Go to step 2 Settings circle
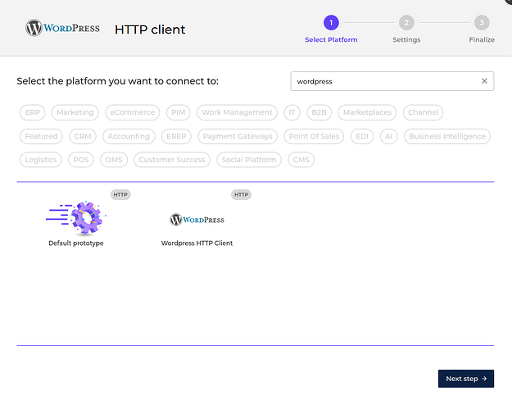 tap(406, 23)
